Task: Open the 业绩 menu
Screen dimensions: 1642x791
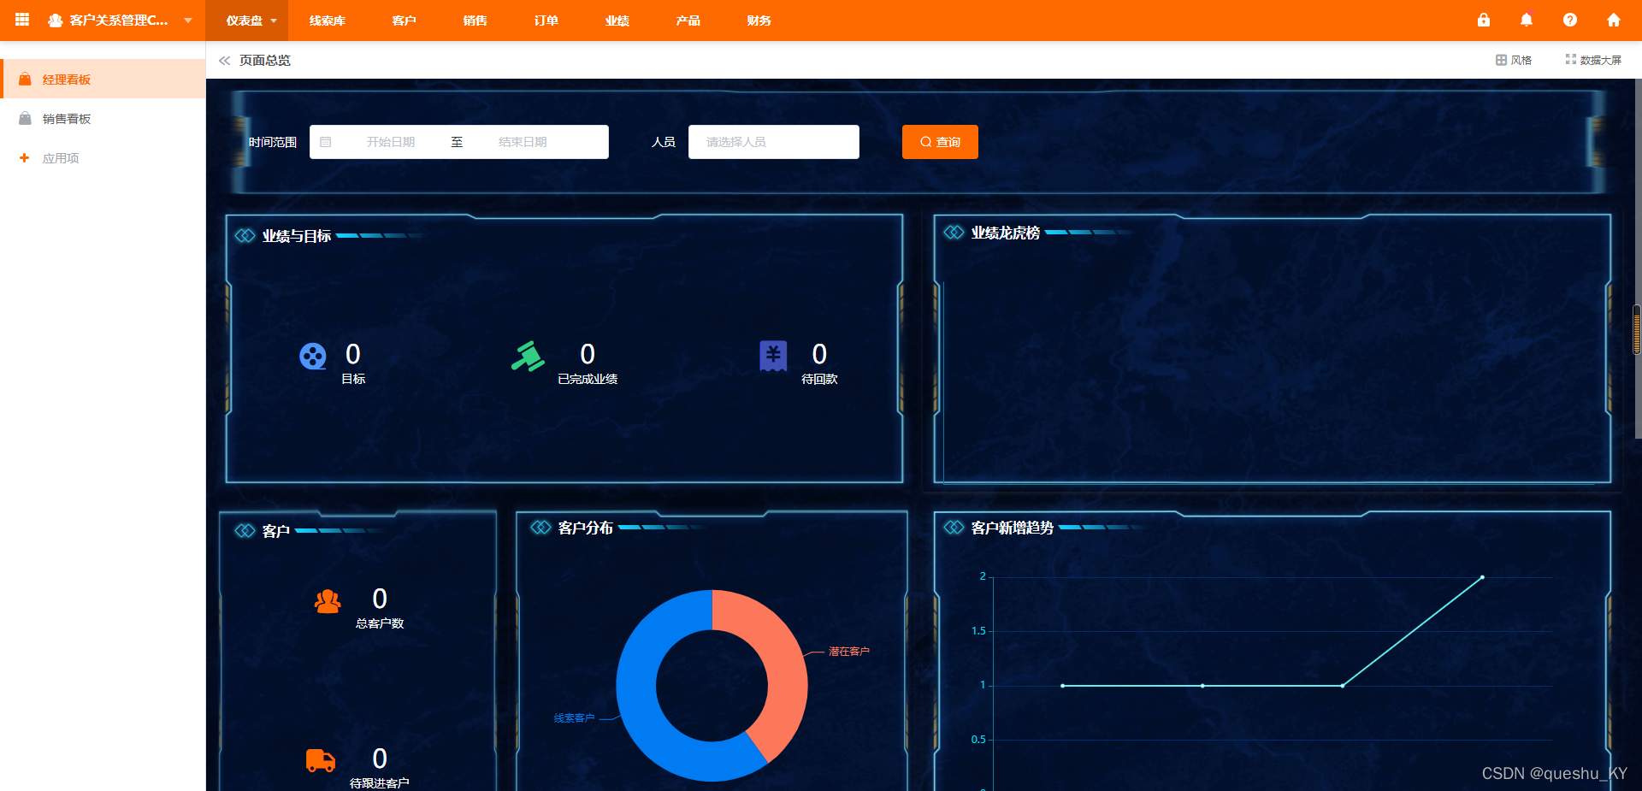Action: (617, 21)
